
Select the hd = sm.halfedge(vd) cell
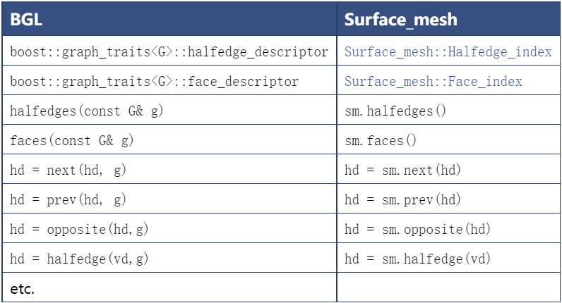point(448,258)
